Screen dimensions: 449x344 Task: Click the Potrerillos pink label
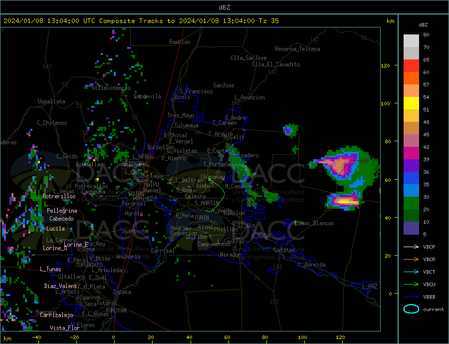(59, 196)
